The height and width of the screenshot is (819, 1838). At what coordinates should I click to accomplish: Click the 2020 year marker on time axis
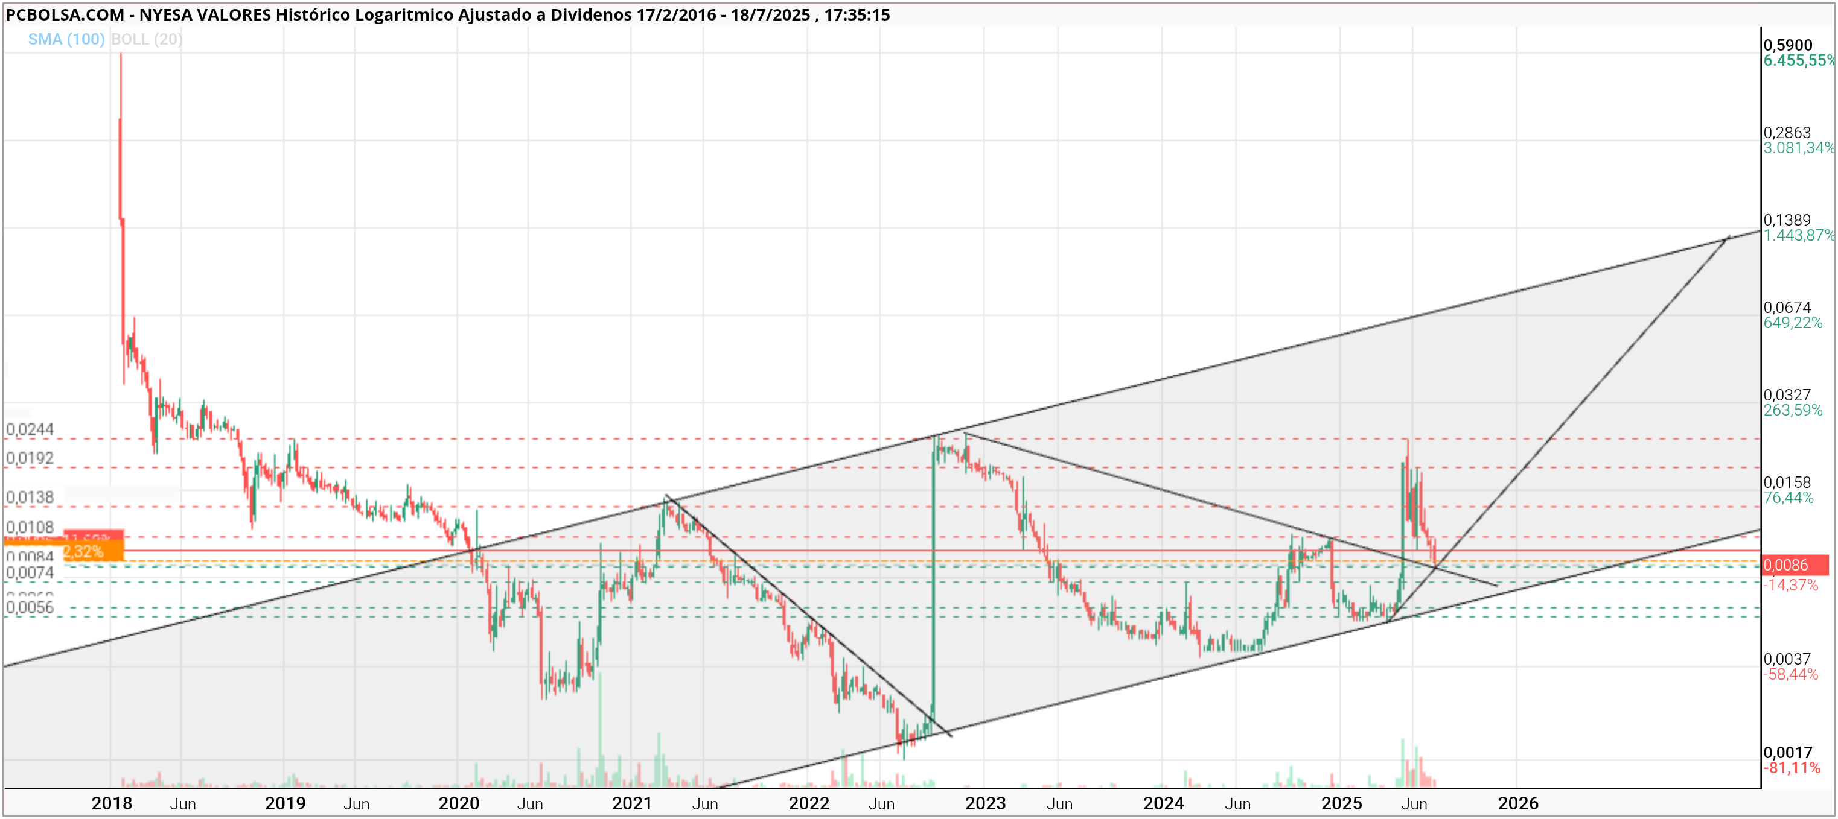(x=459, y=803)
